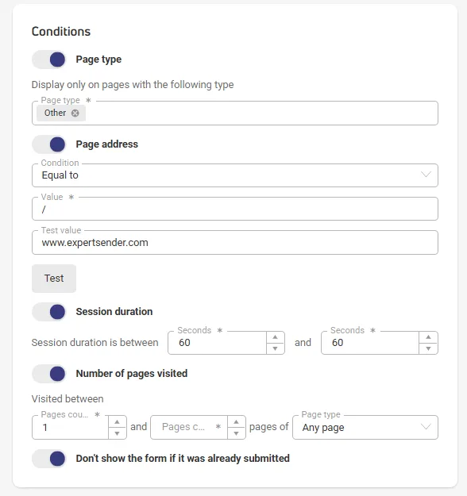Decrease the second session duration seconds
Screen dimensions: 467x496
[428, 348]
